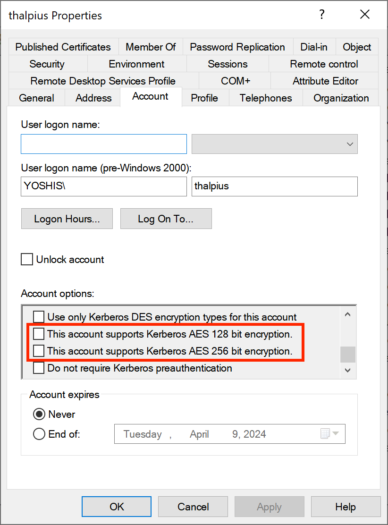Open the Log On To dialog

point(166,219)
